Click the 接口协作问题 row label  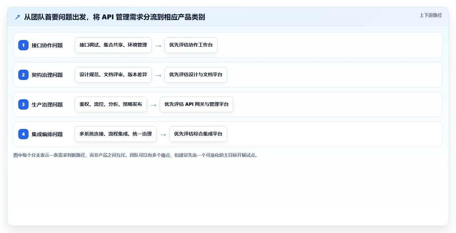coord(47,45)
